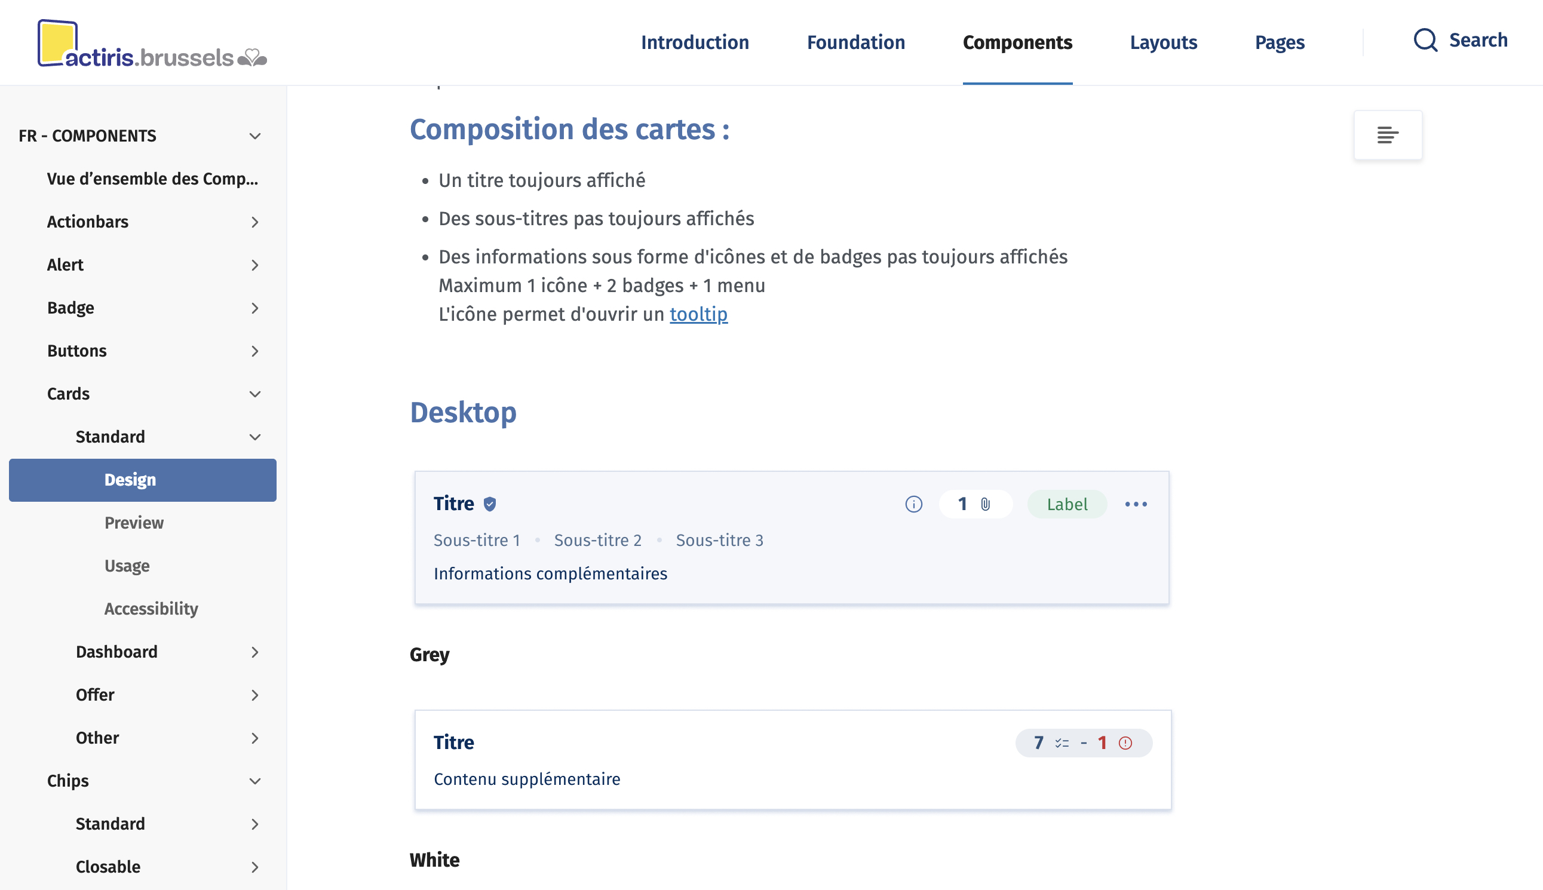This screenshot has height=890, width=1543.
Task: Collapse the Cards chevron
Action: [x=255, y=394]
